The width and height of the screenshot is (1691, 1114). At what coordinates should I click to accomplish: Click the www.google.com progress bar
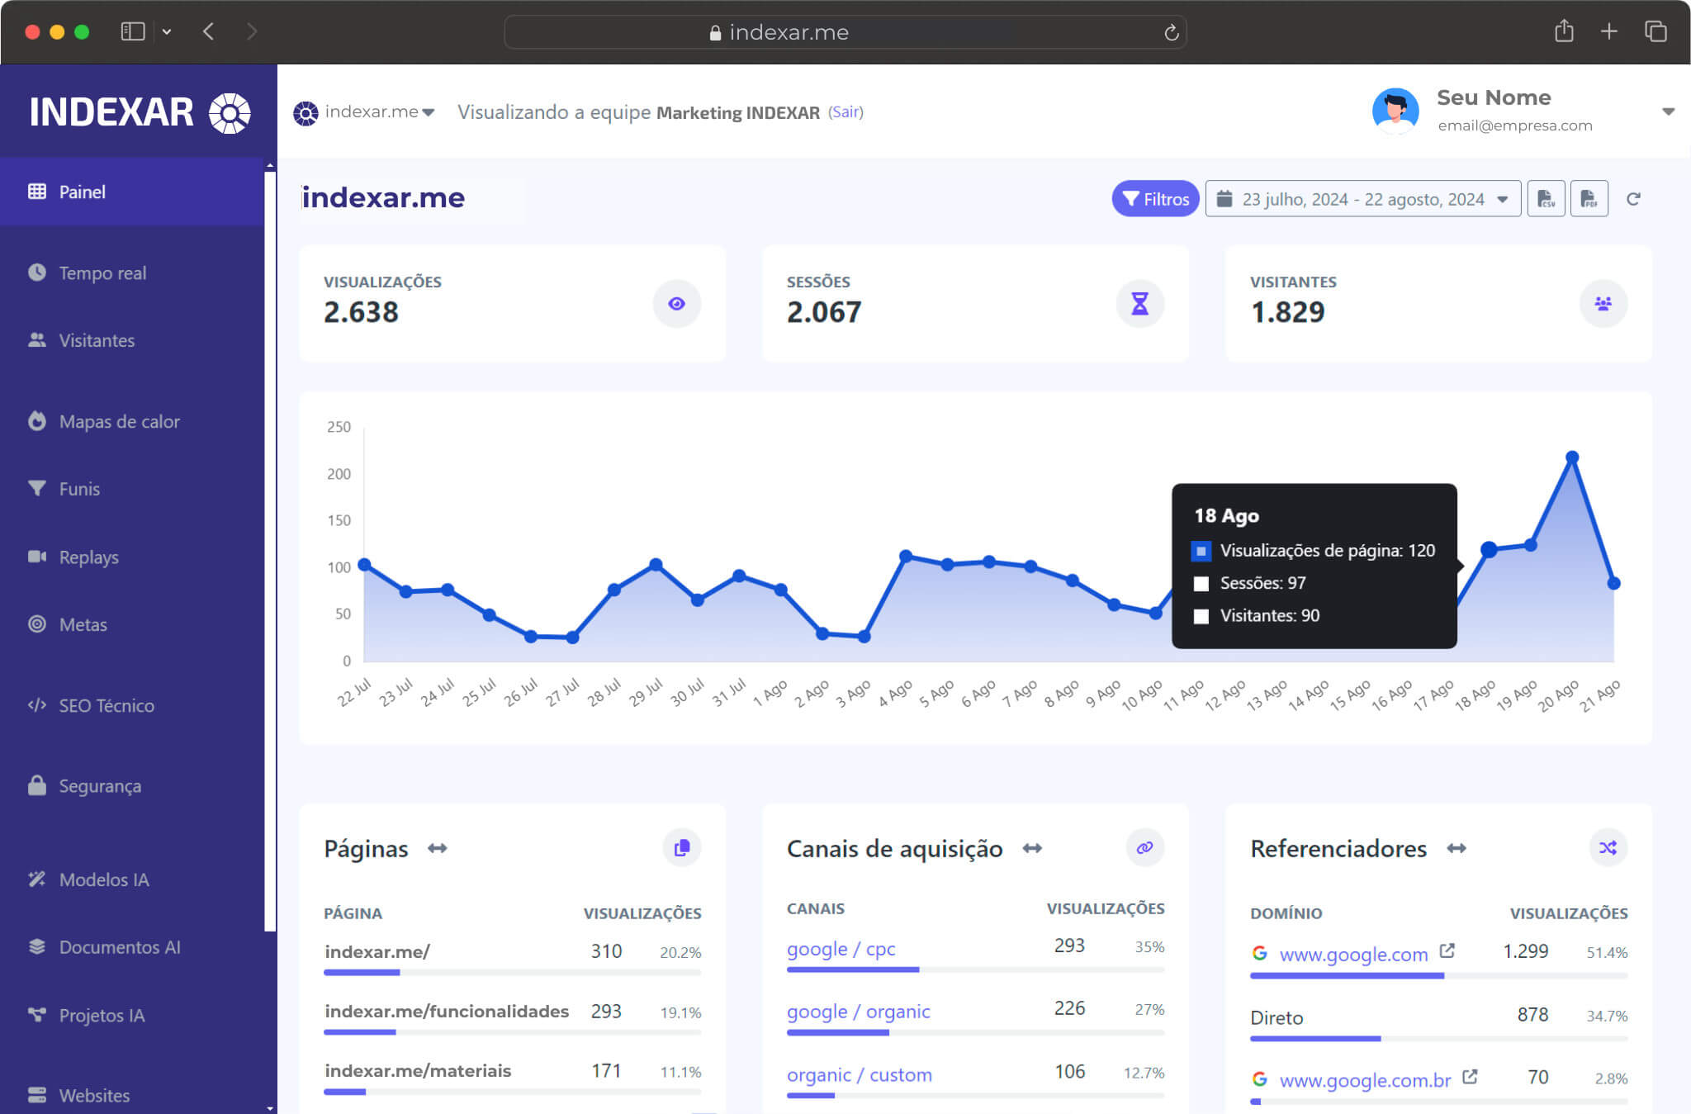(1438, 976)
